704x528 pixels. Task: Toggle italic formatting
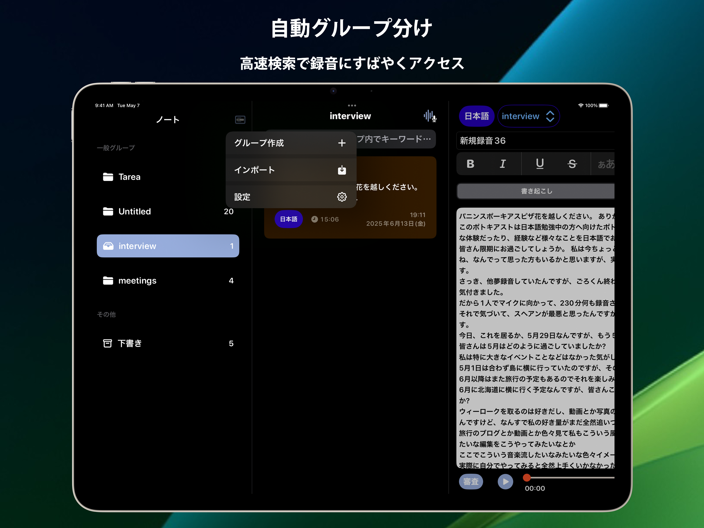(x=503, y=164)
